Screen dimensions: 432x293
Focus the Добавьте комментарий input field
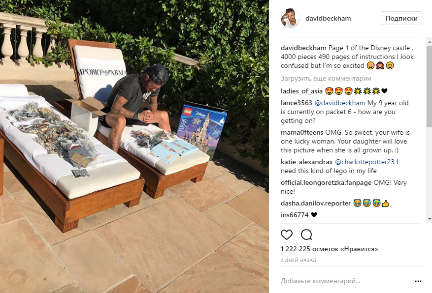[346, 281]
